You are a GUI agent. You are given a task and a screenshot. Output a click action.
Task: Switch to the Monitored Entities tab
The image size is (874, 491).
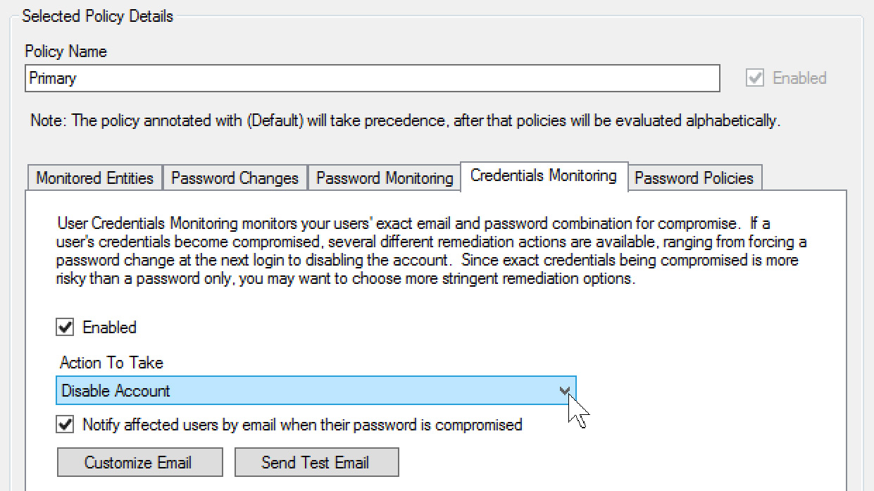point(94,178)
